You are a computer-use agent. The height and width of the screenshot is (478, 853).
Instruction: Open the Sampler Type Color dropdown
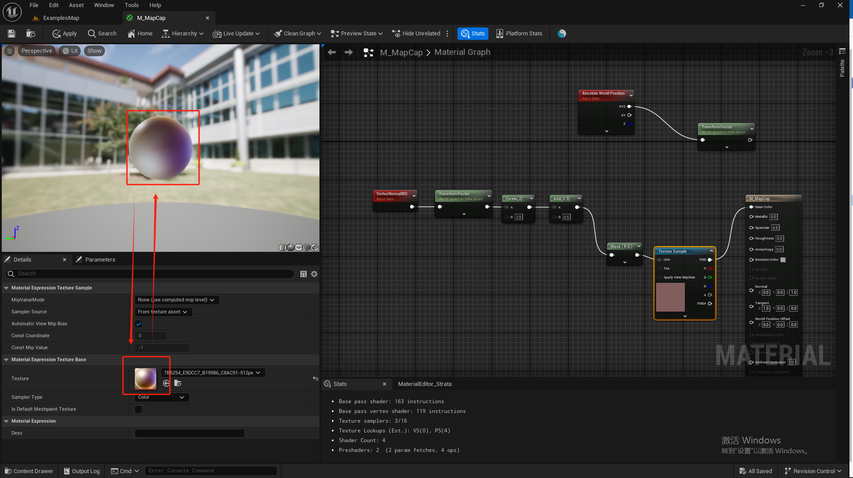(x=161, y=397)
